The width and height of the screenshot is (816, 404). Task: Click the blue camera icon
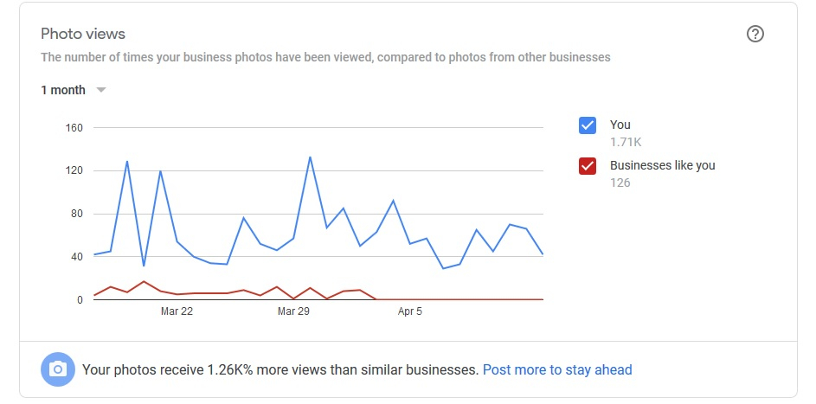click(x=58, y=369)
